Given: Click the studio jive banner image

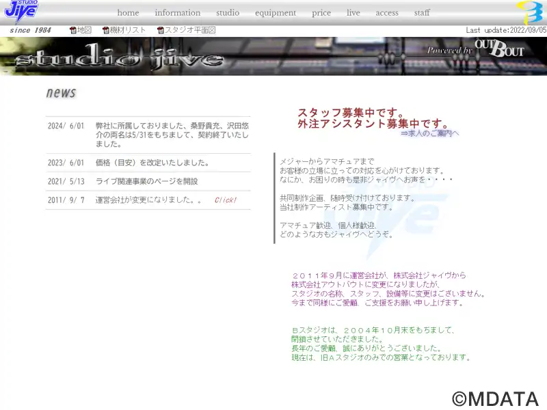Looking at the screenshot, I should (273, 56).
